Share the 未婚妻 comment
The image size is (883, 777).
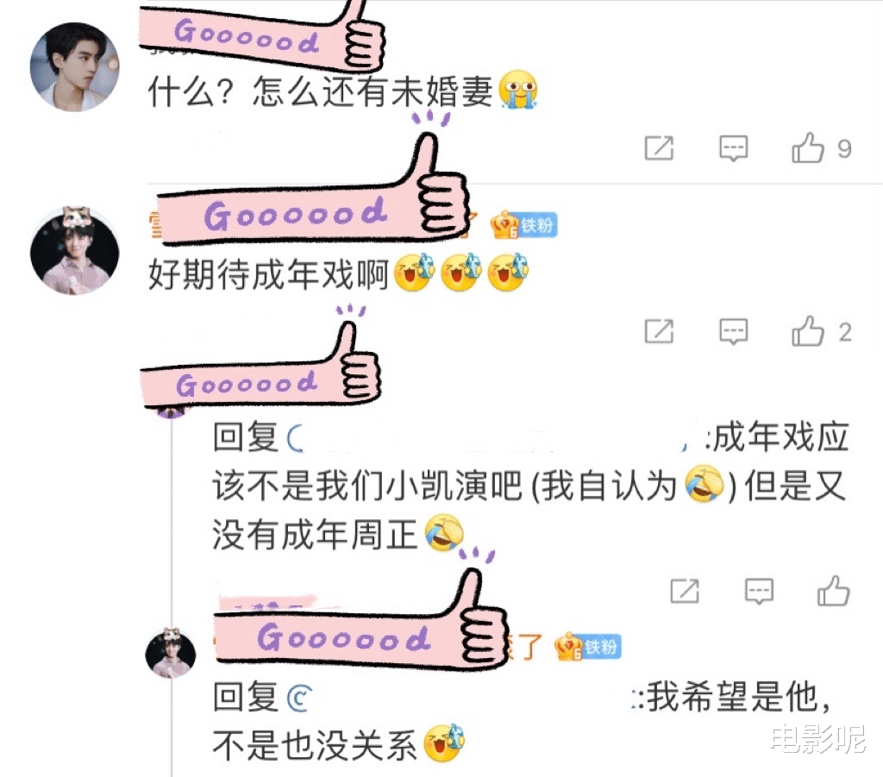pyautogui.click(x=659, y=148)
